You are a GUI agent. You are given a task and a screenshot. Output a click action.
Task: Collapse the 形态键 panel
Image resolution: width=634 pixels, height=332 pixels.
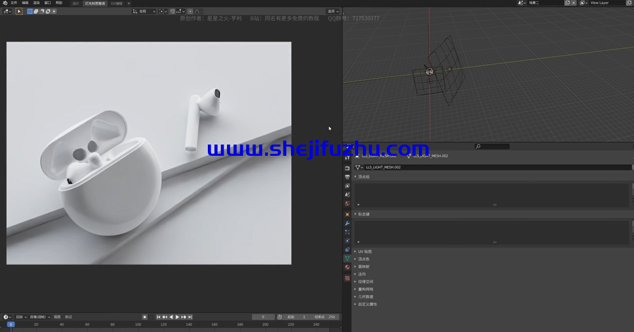pos(365,214)
